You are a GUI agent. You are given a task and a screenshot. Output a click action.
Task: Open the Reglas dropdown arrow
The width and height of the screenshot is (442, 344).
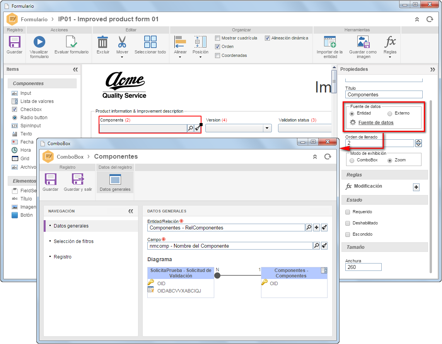pos(390,57)
